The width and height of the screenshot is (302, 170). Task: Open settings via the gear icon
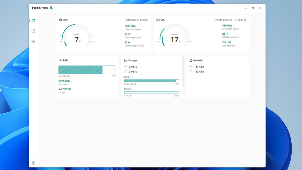pyautogui.click(x=33, y=163)
